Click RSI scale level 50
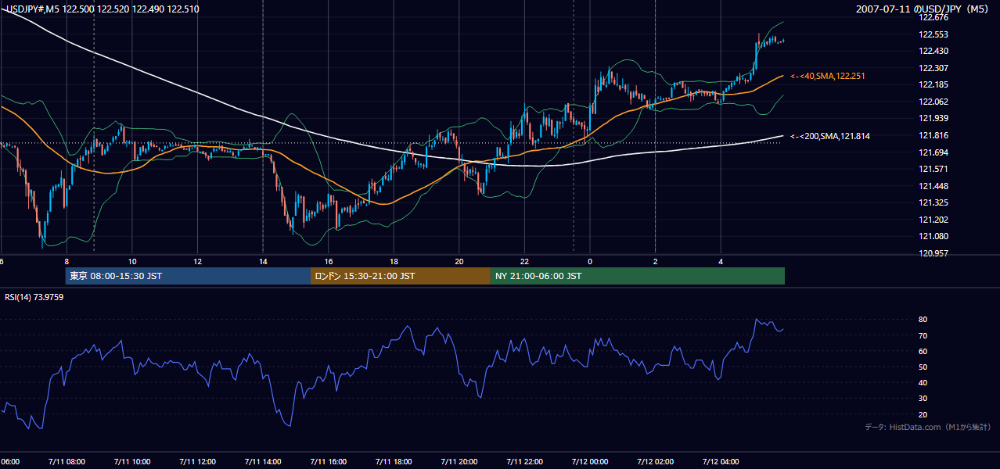The image size is (1000, 469). tap(923, 367)
